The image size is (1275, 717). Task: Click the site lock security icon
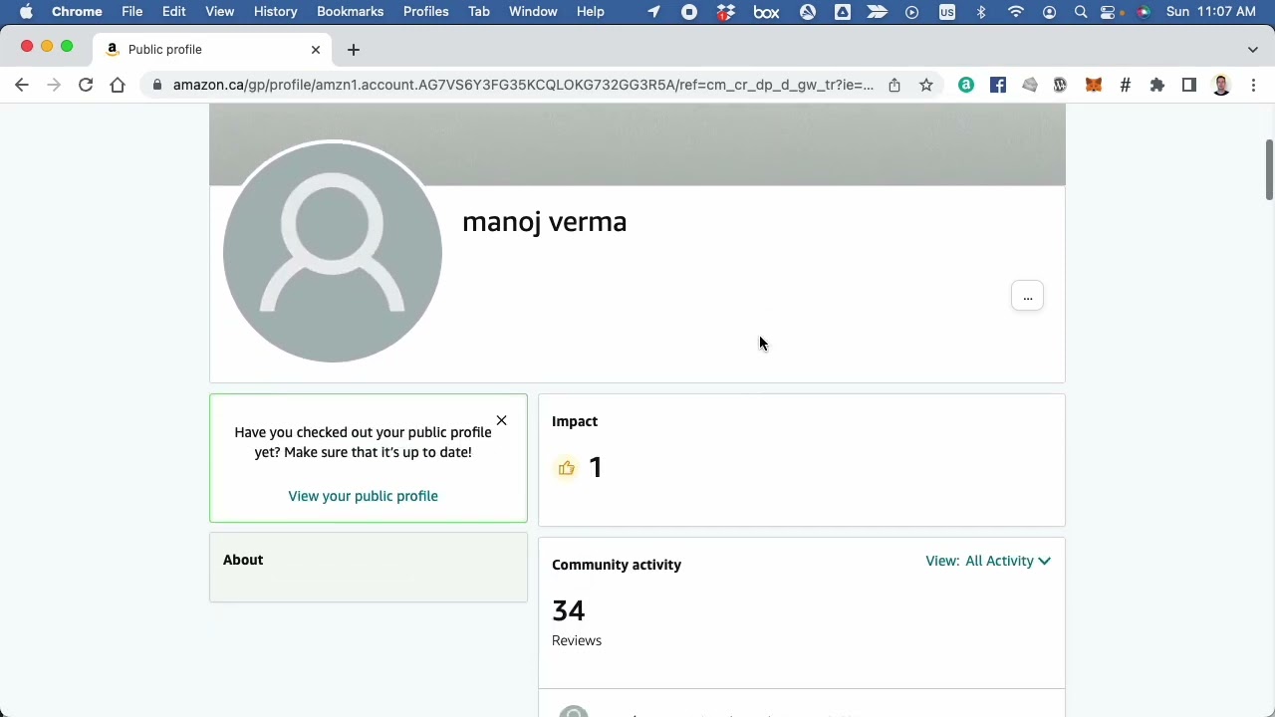156,85
